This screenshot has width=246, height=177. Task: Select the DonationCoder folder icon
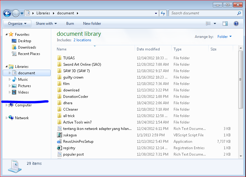point(59,97)
